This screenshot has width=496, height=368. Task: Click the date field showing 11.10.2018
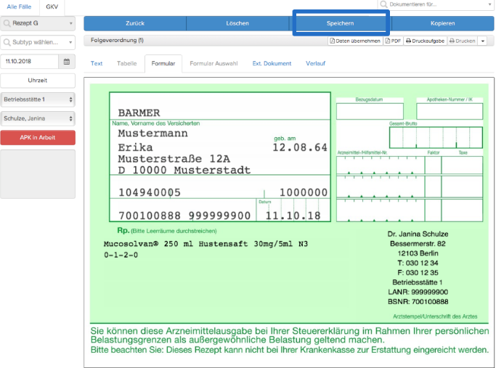click(x=30, y=62)
